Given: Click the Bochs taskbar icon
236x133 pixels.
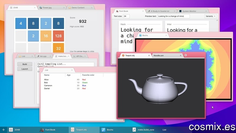Looking at the screenshot, I should coord(104,130).
